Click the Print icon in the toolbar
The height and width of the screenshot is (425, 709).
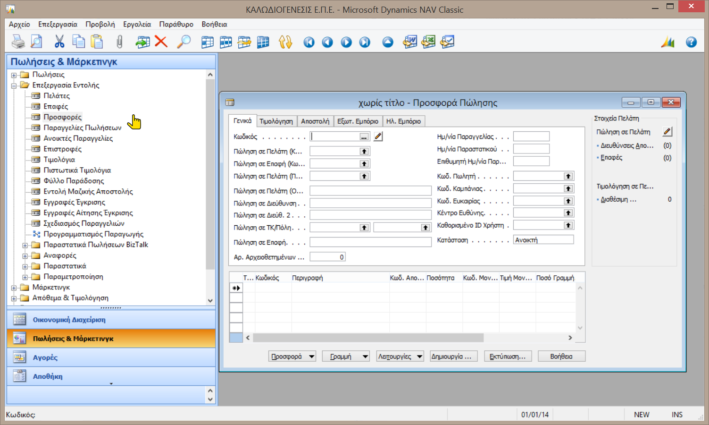(x=18, y=42)
